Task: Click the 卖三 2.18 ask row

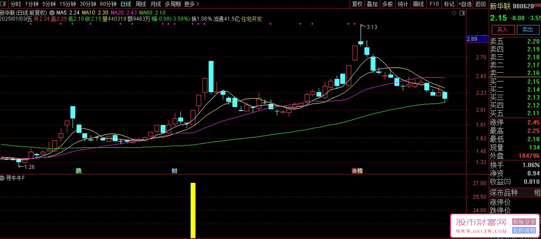Action: pyautogui.click(x=515, y=57)
